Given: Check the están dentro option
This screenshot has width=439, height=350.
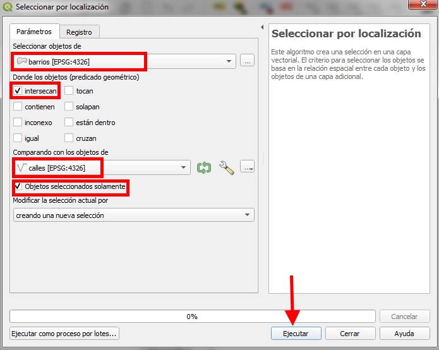Looking at the screenshot, I should [69, 122].
